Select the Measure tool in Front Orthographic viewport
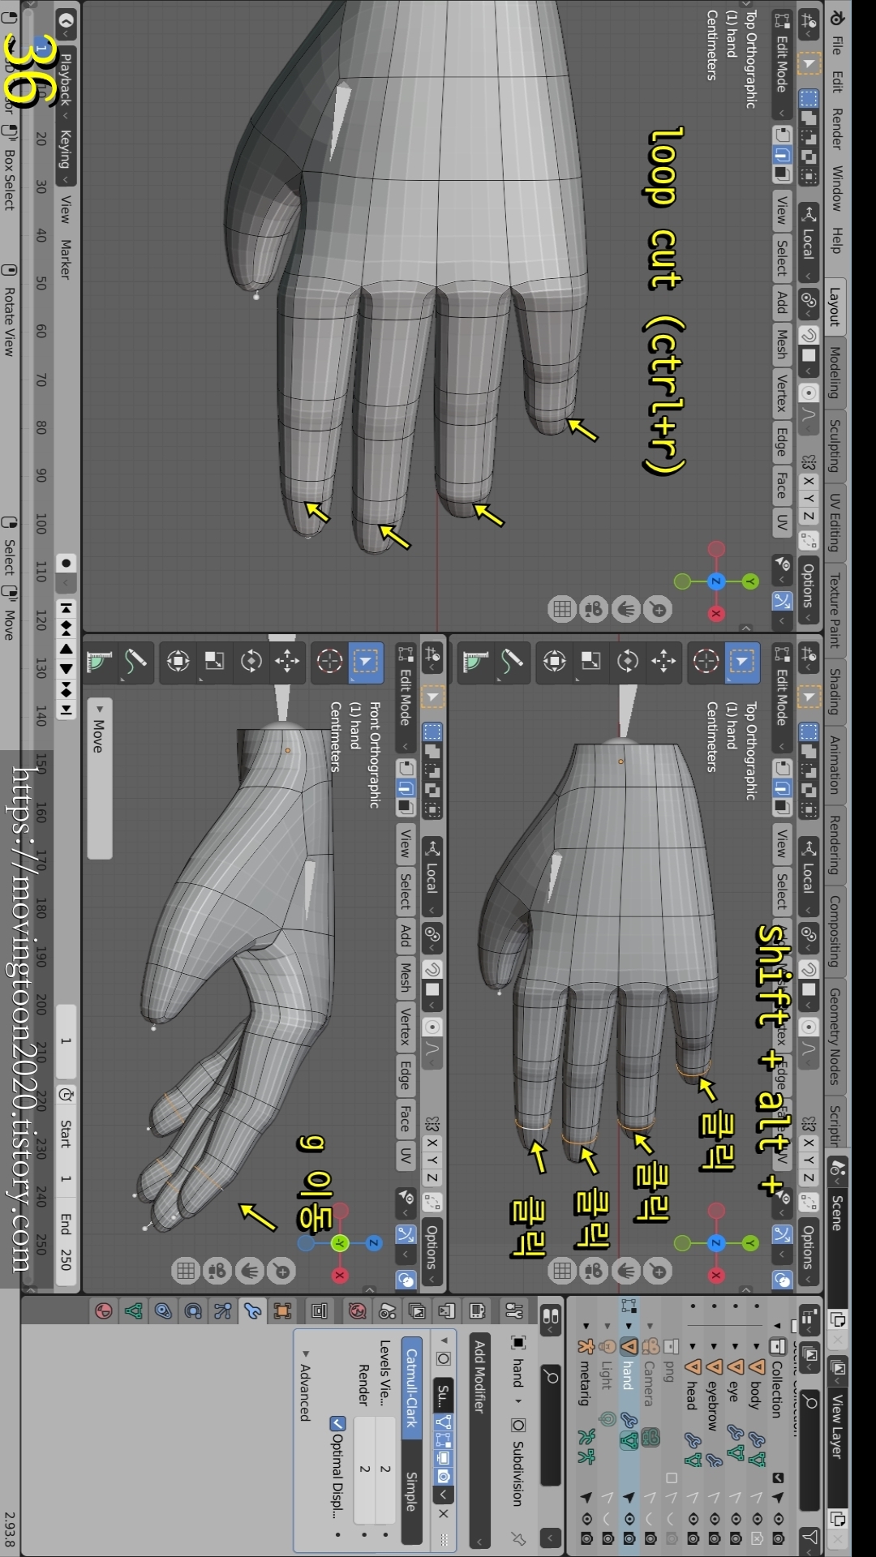 (100, 662)
